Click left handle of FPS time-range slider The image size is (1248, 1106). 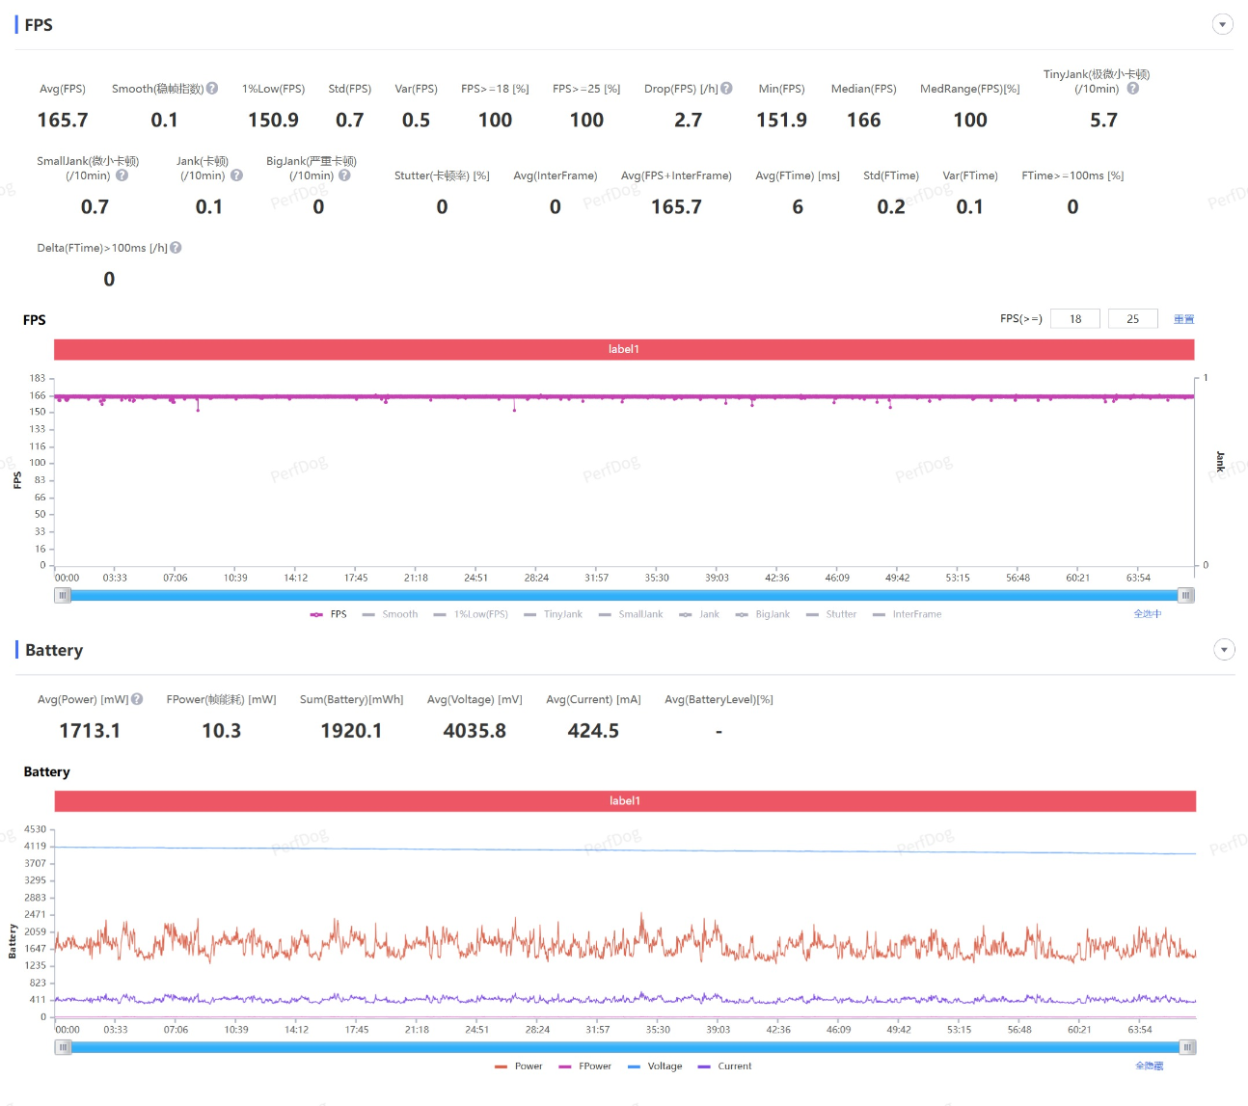63,595
